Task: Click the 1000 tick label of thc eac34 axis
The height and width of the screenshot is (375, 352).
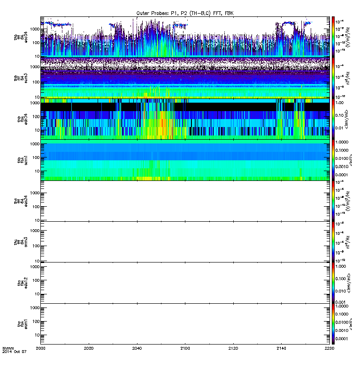Action: click(x=35, y=193)
